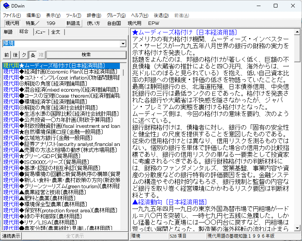Select the 新語流 dictionary toolbar button
Image resolution: width=302 pixels, height=241 pixels.
pos(73,23)
